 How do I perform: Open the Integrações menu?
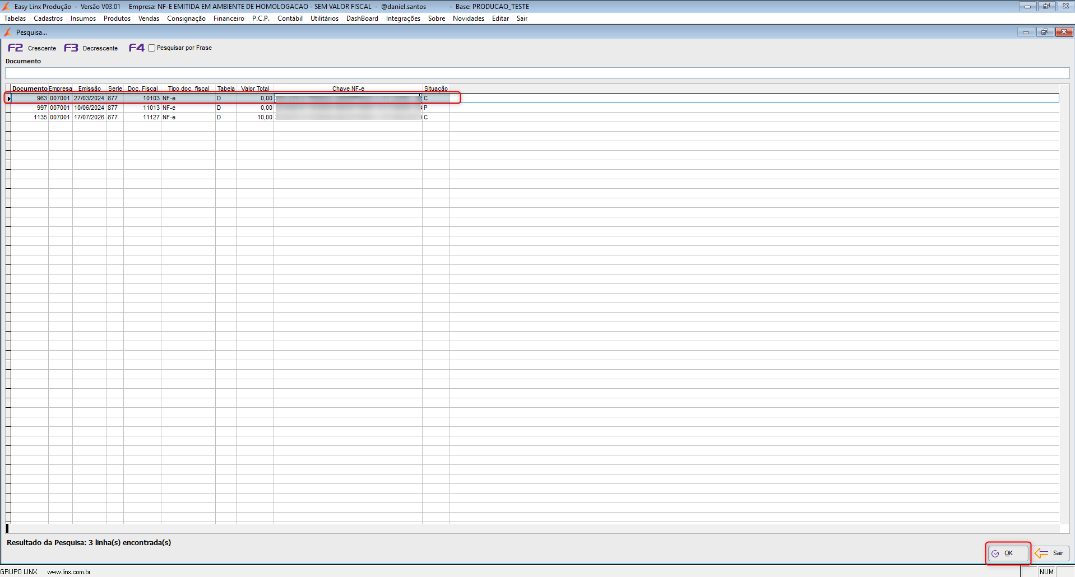tap(403, 18)
